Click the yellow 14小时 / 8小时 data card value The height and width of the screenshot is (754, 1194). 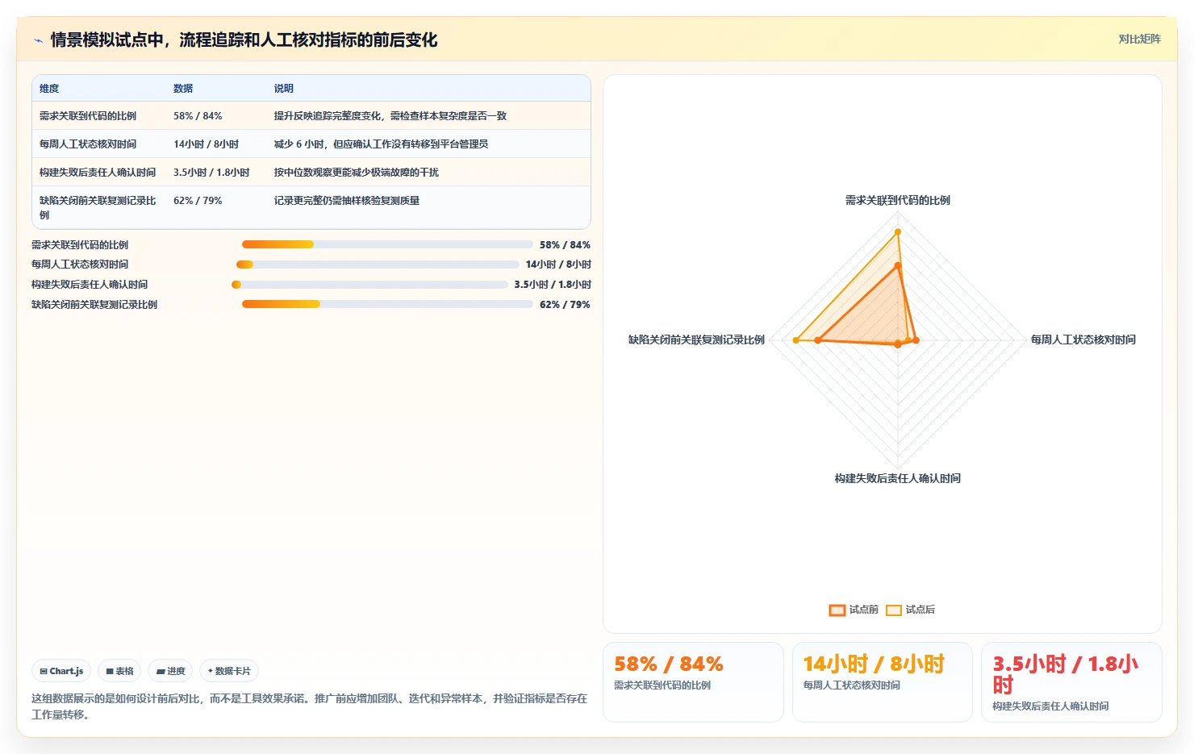(x=874, y=664)
